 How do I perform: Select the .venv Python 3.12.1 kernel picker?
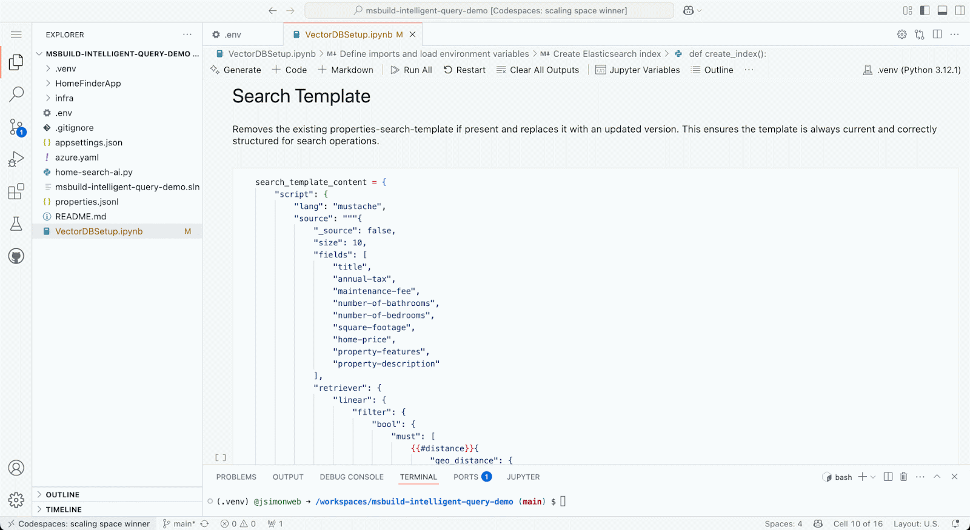pyautogui.click(x=912, y=70)
